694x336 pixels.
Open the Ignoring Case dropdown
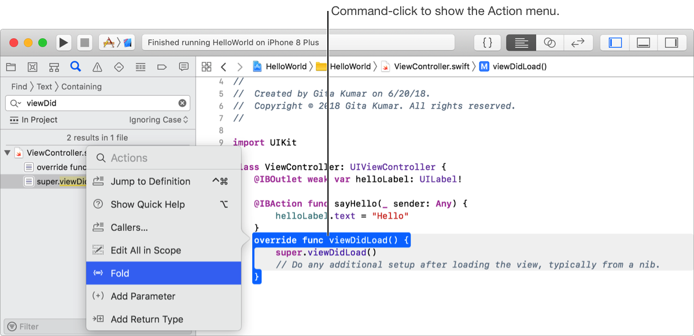[158, 120]
